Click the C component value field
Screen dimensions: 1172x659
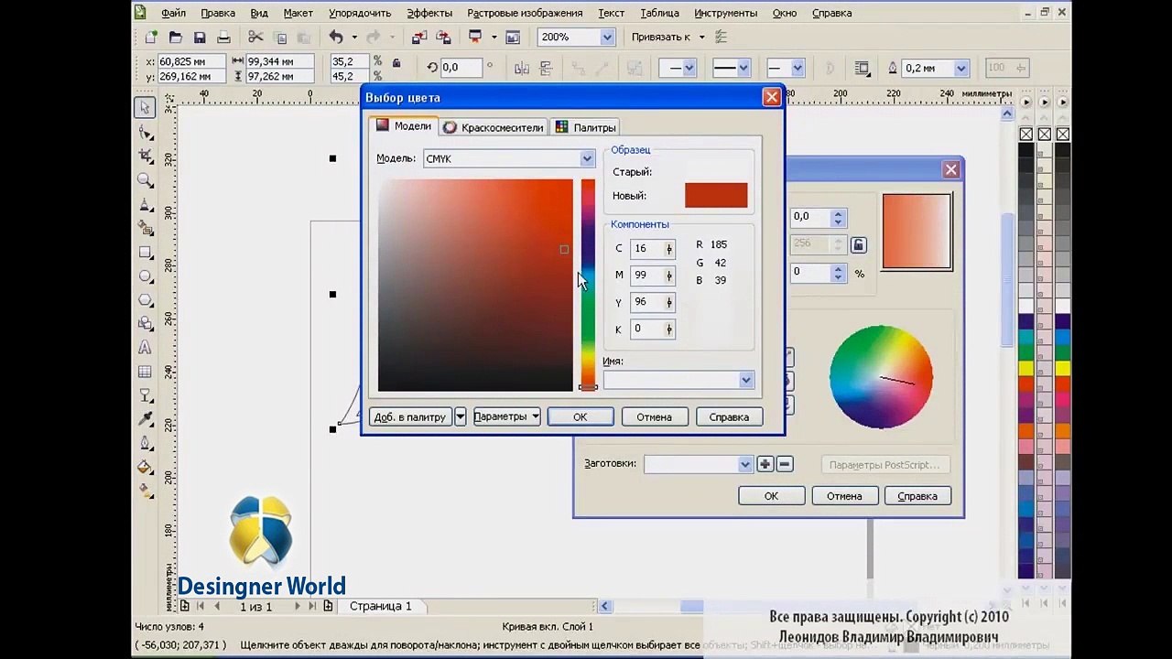click(644, 249)
